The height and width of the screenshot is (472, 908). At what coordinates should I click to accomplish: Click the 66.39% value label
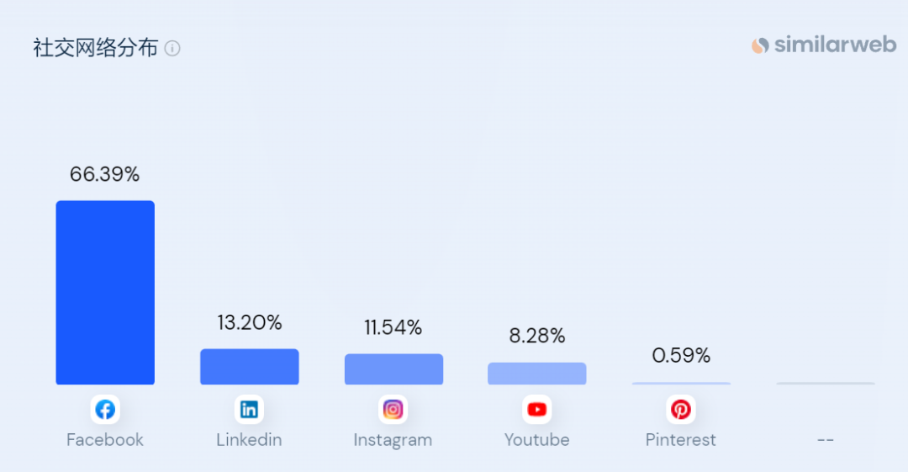pos(105,175)
